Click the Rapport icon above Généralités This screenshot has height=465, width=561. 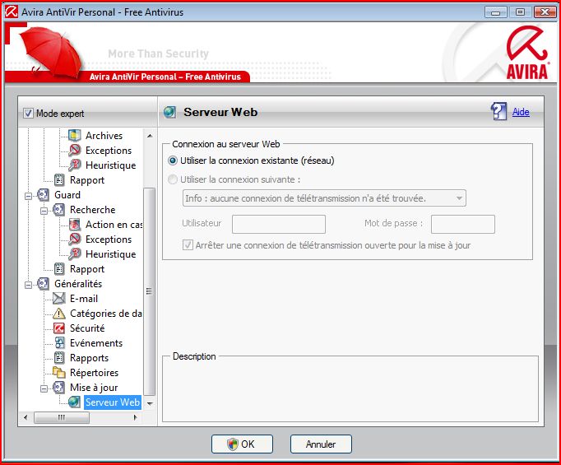[x=59, y=268]
